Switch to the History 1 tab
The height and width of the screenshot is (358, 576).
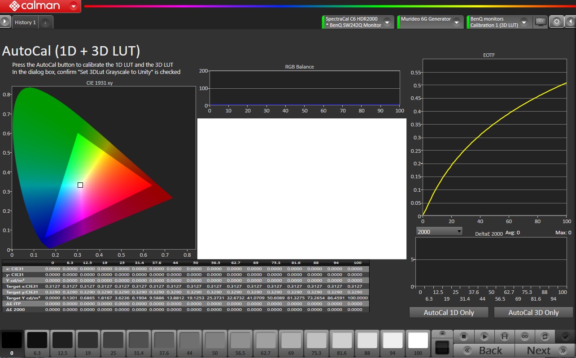point(25,22)
